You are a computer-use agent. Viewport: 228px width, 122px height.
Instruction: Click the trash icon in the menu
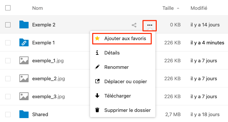point(97,110)
